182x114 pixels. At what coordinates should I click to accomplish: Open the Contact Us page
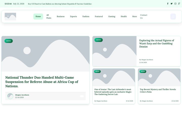pos(144,16)
